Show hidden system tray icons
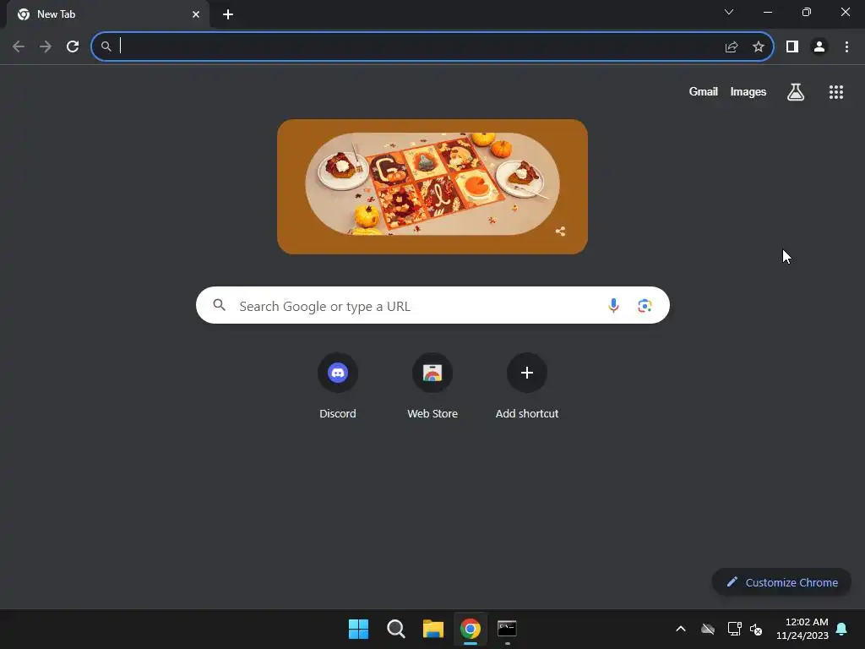Screen dimensions: 865x649 681,629
